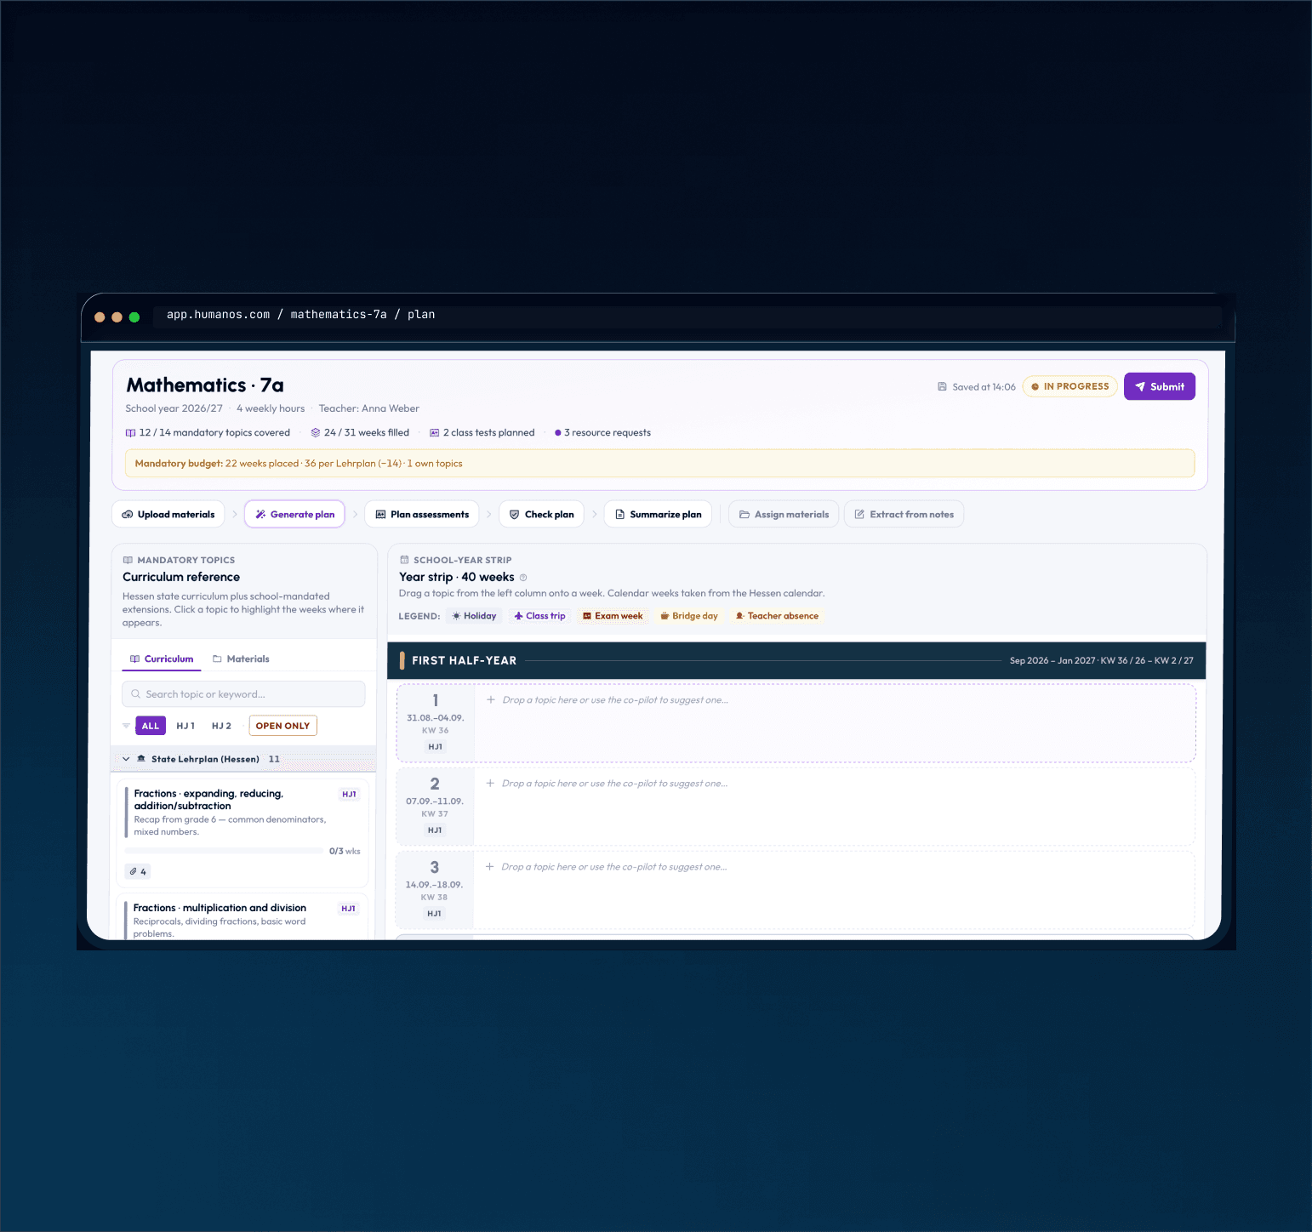Click the save disk icon beside 'Saved at 14:06'
1312x1232 pixels.
click(942, 386)
